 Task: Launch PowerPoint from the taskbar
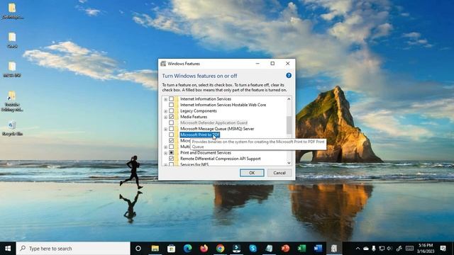[285, 249]
